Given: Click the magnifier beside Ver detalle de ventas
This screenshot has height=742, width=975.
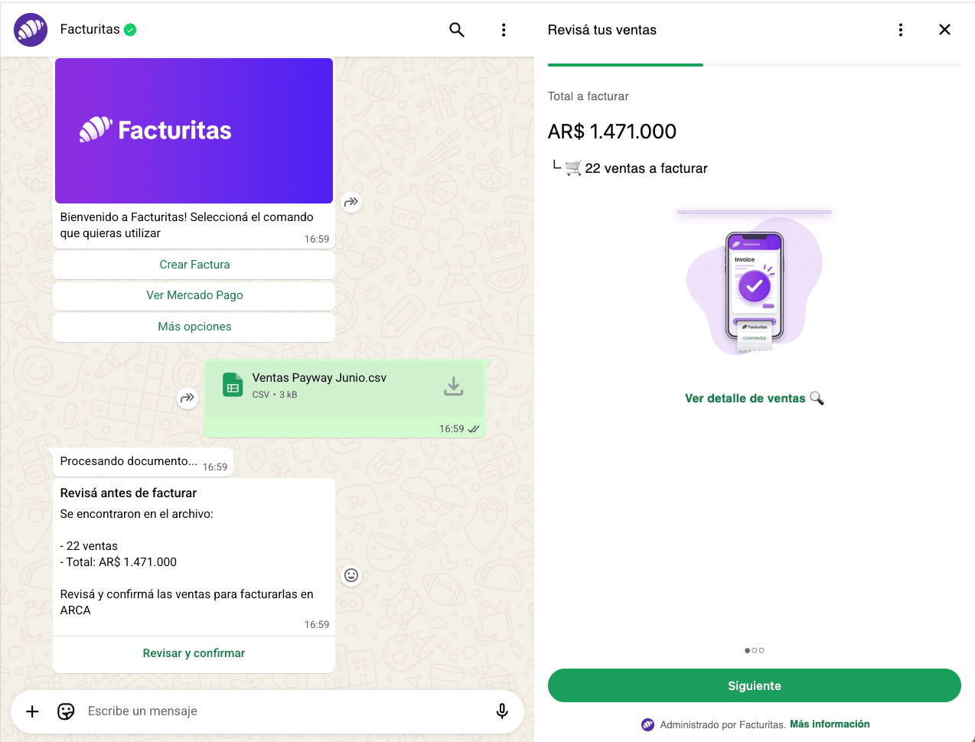Looking at the screenshot, I should click(817, 398).
